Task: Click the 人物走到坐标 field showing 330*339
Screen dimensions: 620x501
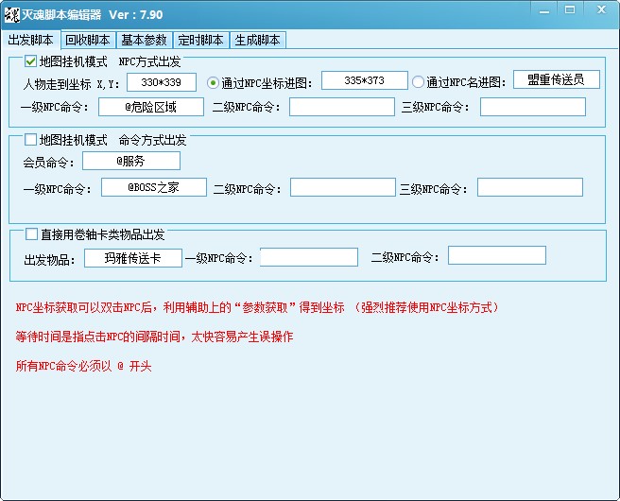Action: pos(162,82)
